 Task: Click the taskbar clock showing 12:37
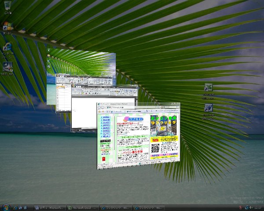pos(258,208)
